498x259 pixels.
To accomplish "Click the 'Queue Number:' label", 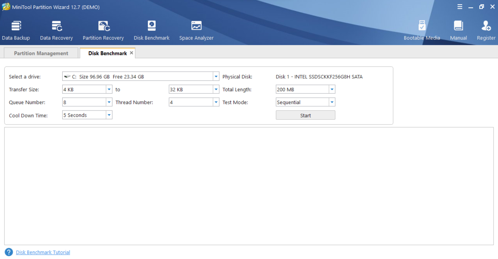I will click(x=27, y=102).
